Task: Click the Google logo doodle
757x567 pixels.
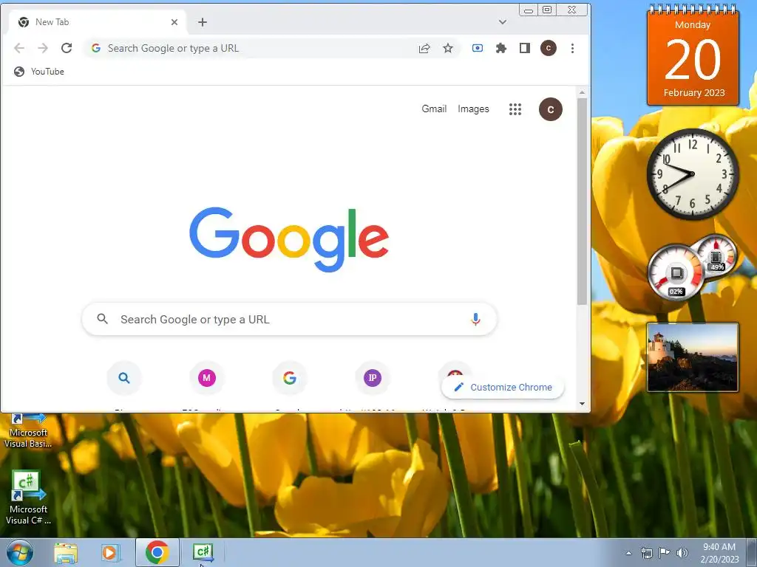Action: [289, 240]
